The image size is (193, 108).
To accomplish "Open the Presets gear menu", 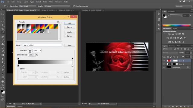I will click(58, 22).
